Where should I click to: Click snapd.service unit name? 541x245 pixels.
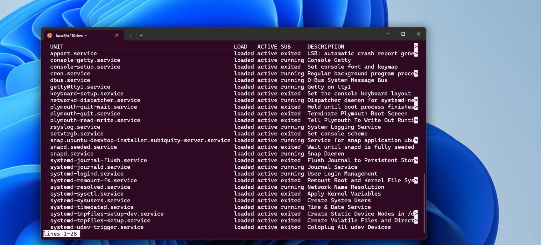[x=72, y=154]
